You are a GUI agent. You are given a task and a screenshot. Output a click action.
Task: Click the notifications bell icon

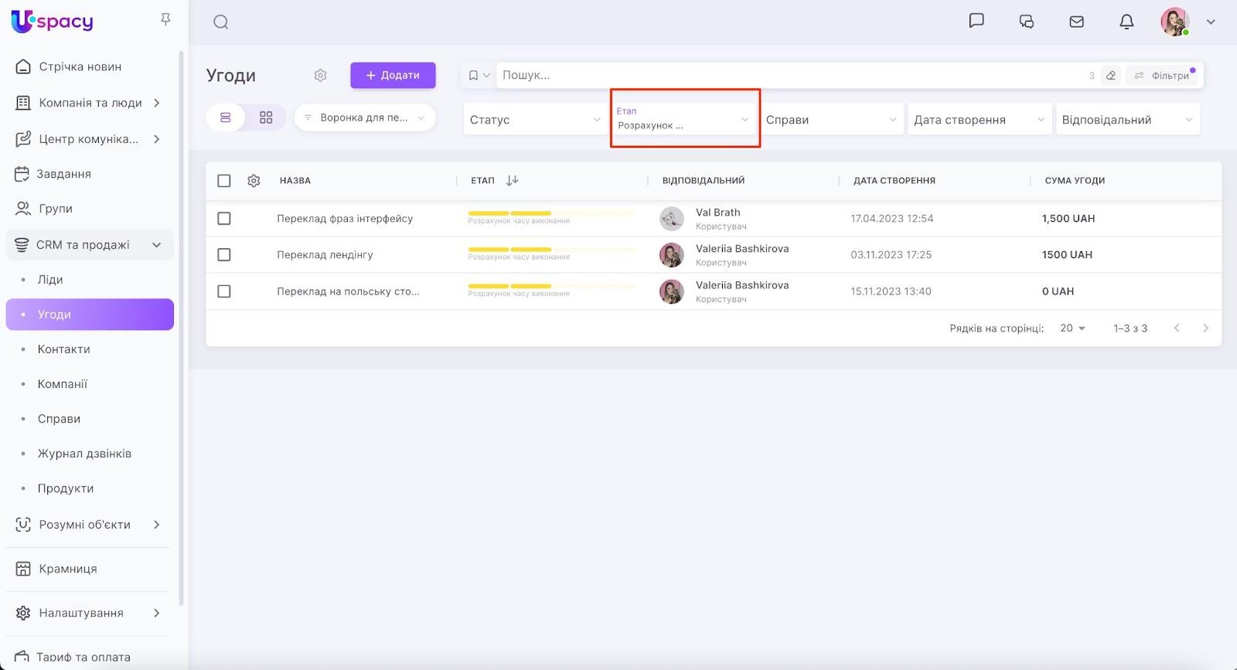point(1126,22)
